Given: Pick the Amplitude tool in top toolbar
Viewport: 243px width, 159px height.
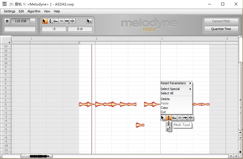Looking at the screenshot, I should pos(61,21).
